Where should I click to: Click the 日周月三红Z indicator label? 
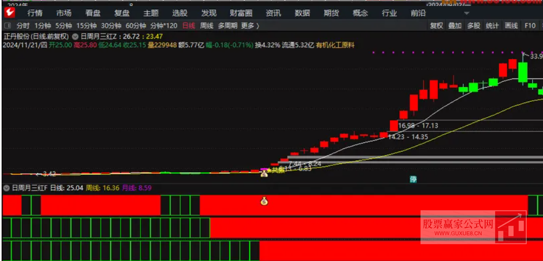[x=100, y=36]
